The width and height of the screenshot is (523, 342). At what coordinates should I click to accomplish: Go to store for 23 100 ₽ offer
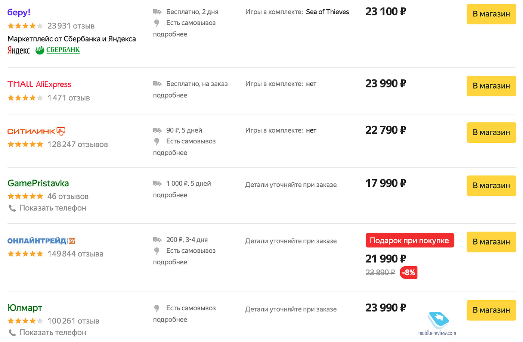491,14
